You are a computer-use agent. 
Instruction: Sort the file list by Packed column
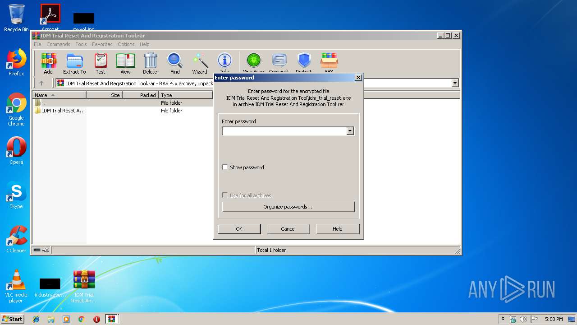(x=140, y=95)
